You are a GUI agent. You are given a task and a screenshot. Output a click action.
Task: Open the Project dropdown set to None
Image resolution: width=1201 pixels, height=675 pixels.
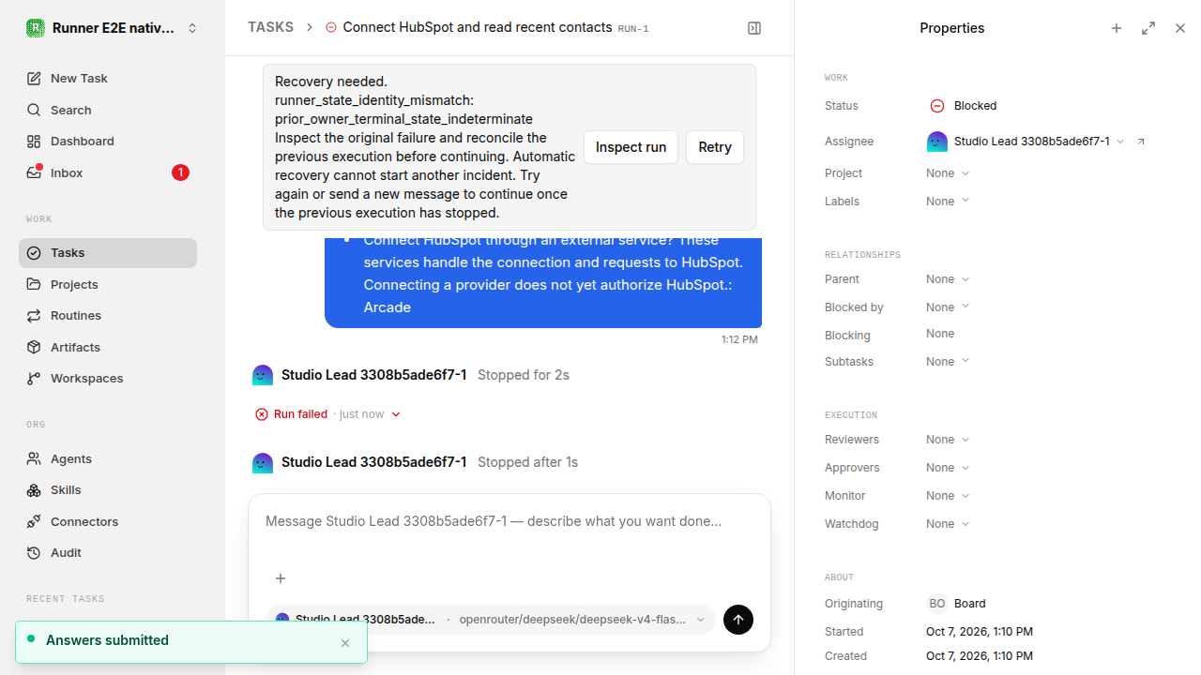click(948, 173)
